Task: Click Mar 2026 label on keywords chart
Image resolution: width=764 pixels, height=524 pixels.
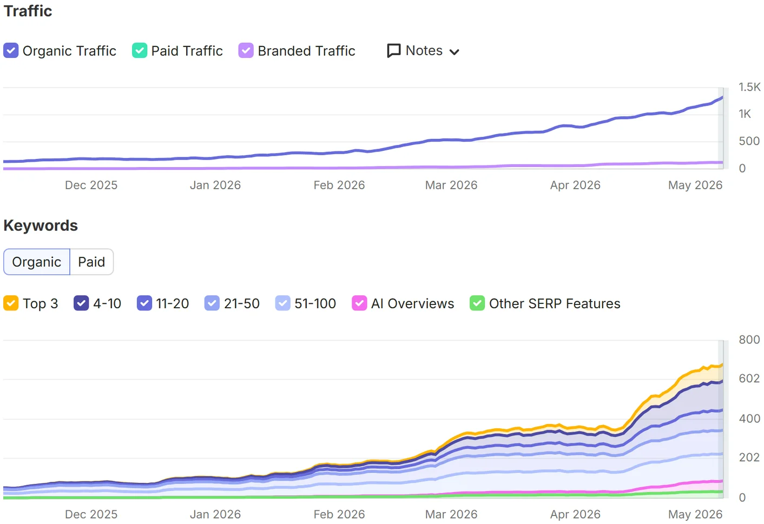Action: coord(451,514)
